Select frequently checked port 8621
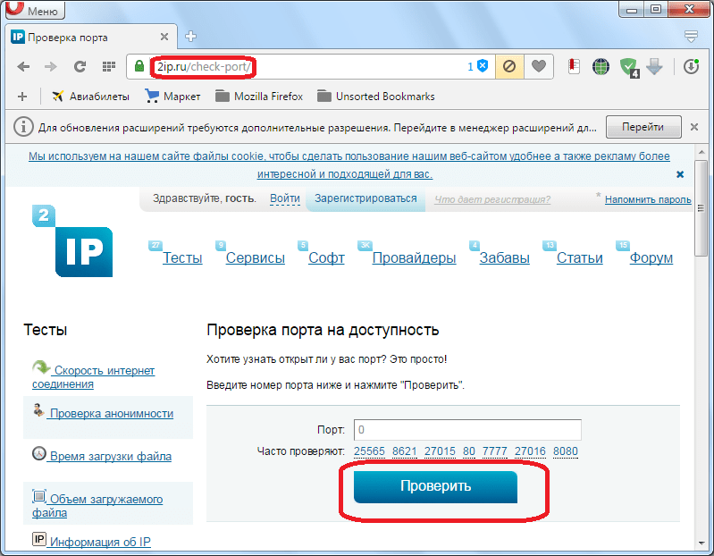The width and height of the screenshot is (714, 556). [404, 451]
